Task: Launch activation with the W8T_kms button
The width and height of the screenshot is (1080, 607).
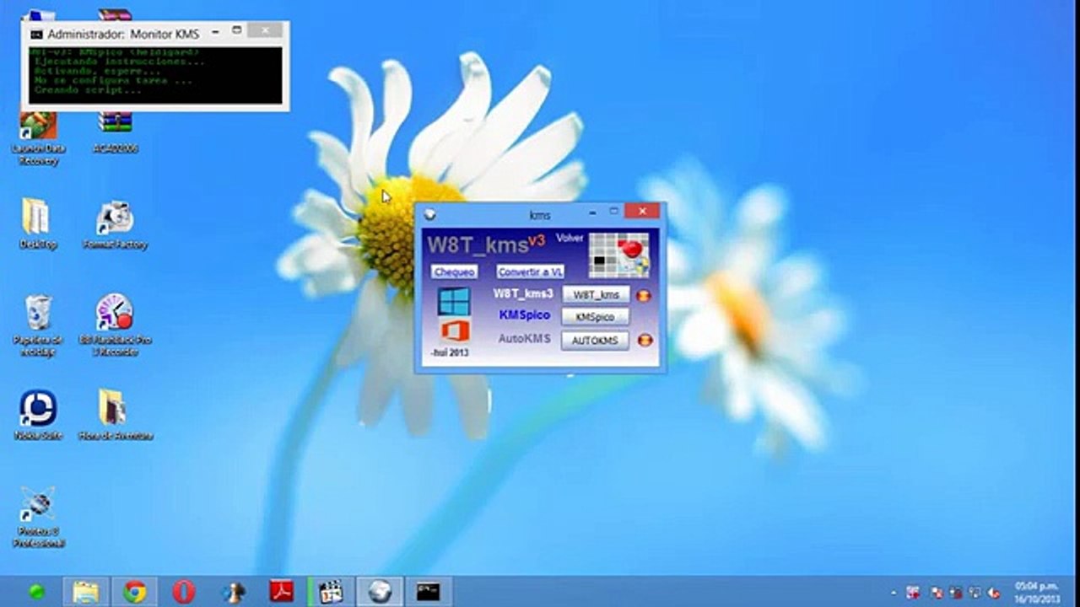Action: [x=596, y=294]
